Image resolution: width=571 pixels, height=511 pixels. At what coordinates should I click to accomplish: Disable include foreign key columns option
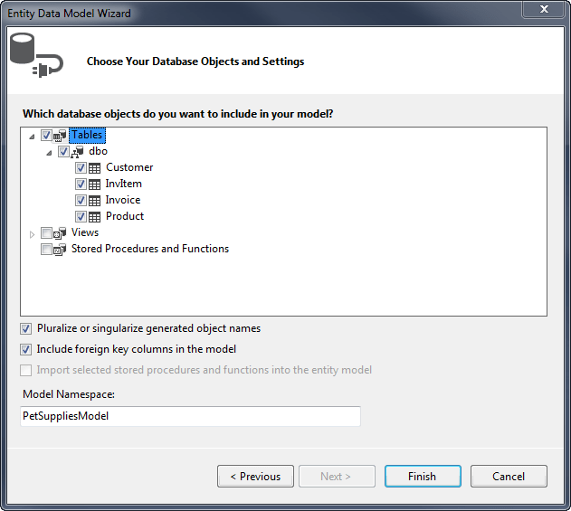coord(26,349)
